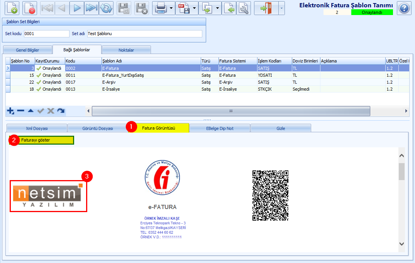This screenshot has width=415, height=263.
Task: Switch to the Genel Bilgiler tab
Action: [27, 50]
